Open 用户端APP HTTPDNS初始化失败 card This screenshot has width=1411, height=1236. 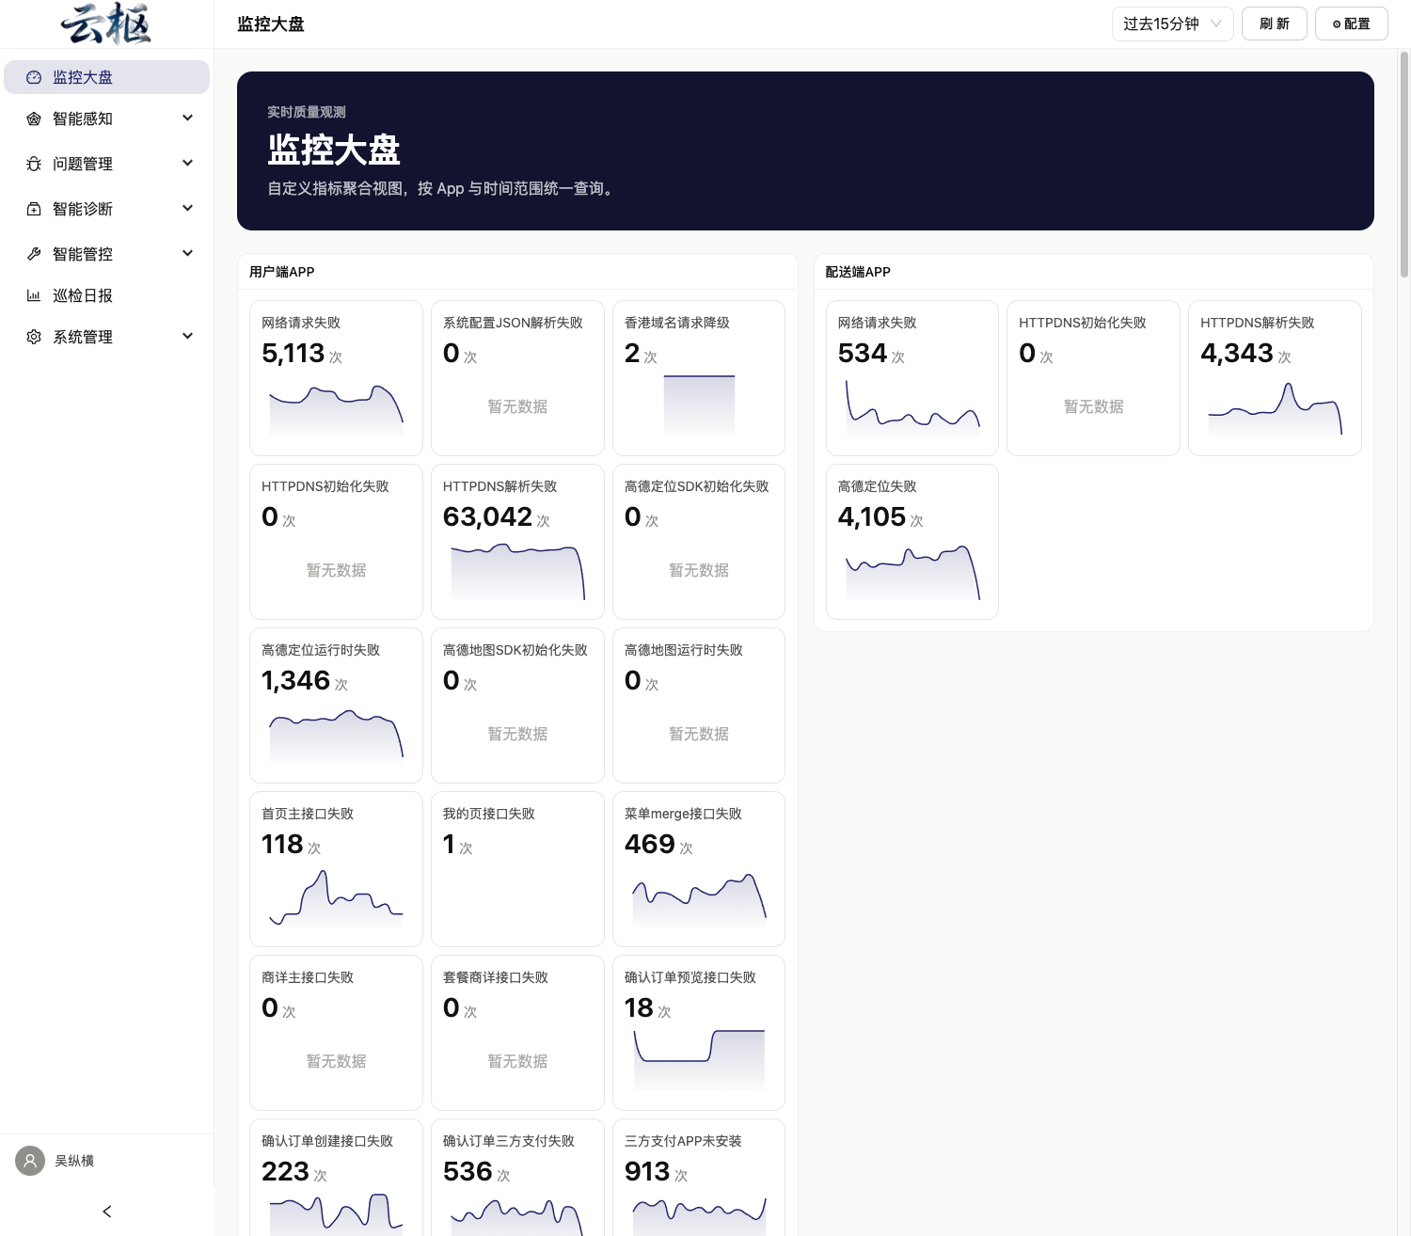pyautogui.click(x=336, y=542)
